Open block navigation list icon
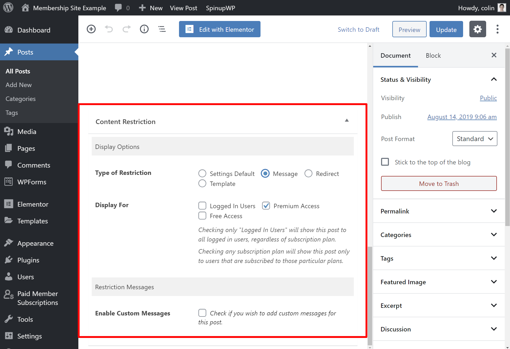Viewport: 510px width, 349px height. [x=162, y=29]
